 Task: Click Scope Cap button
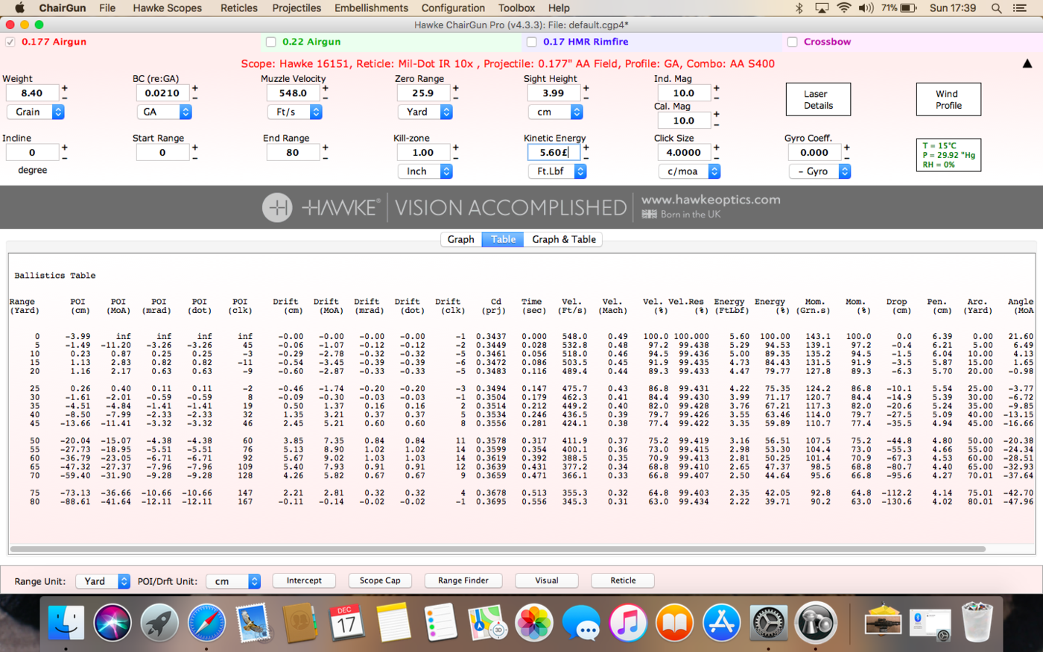(x=380, y=580)
